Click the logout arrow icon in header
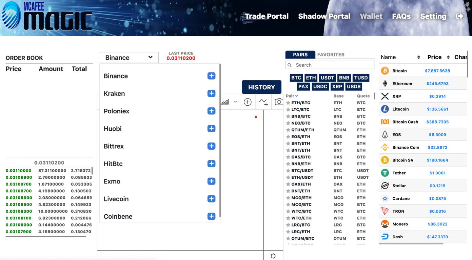The width and height of the screenshot is (472, 260). [x=459, y=16]
